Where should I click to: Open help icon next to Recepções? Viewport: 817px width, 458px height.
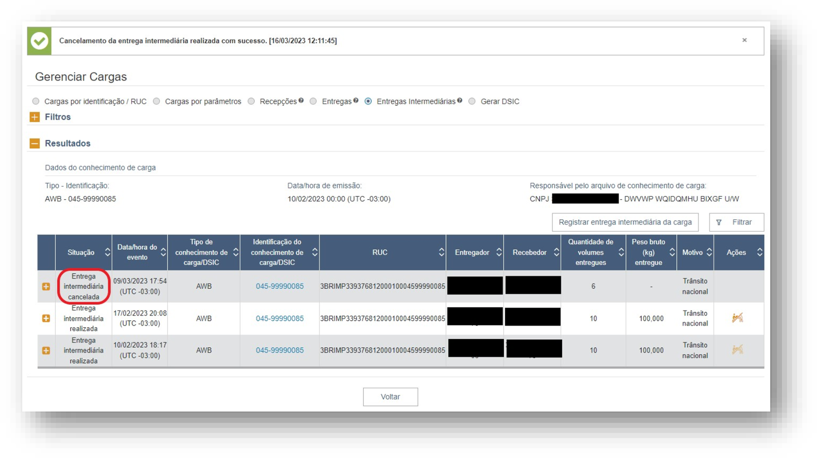(301, 100)
